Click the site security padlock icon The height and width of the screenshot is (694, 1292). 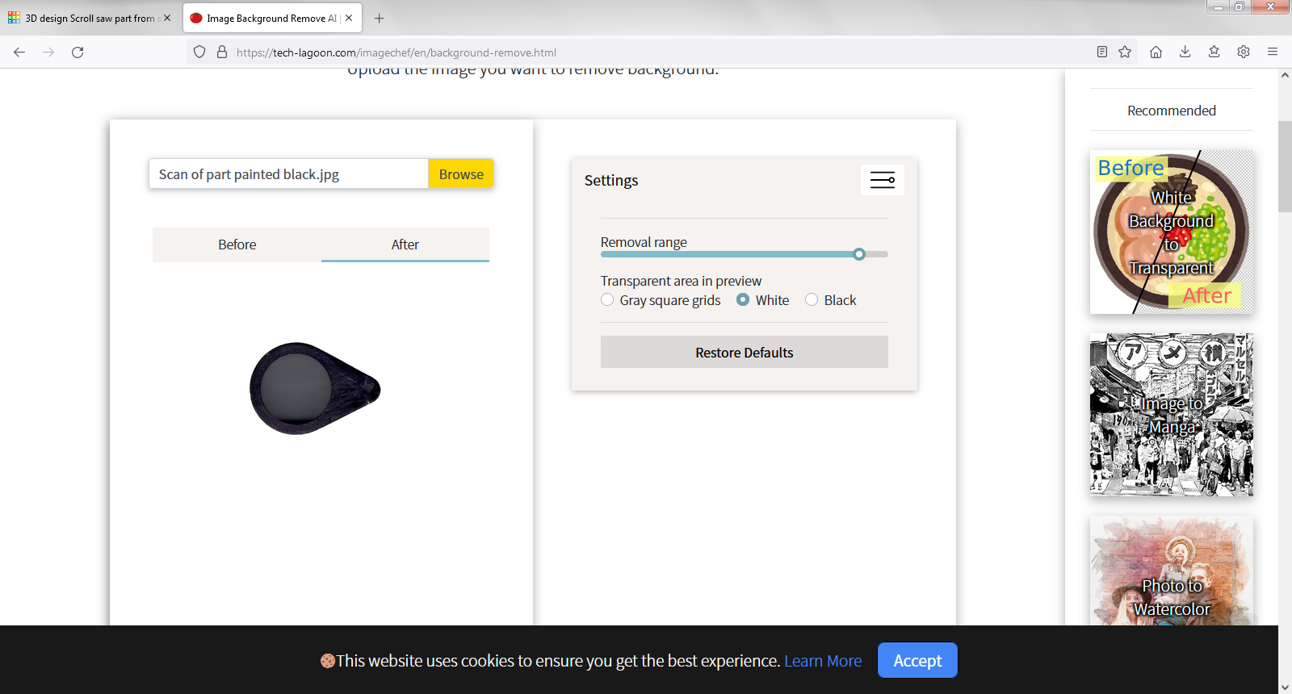pyautogui.click(x=222, y=52)
